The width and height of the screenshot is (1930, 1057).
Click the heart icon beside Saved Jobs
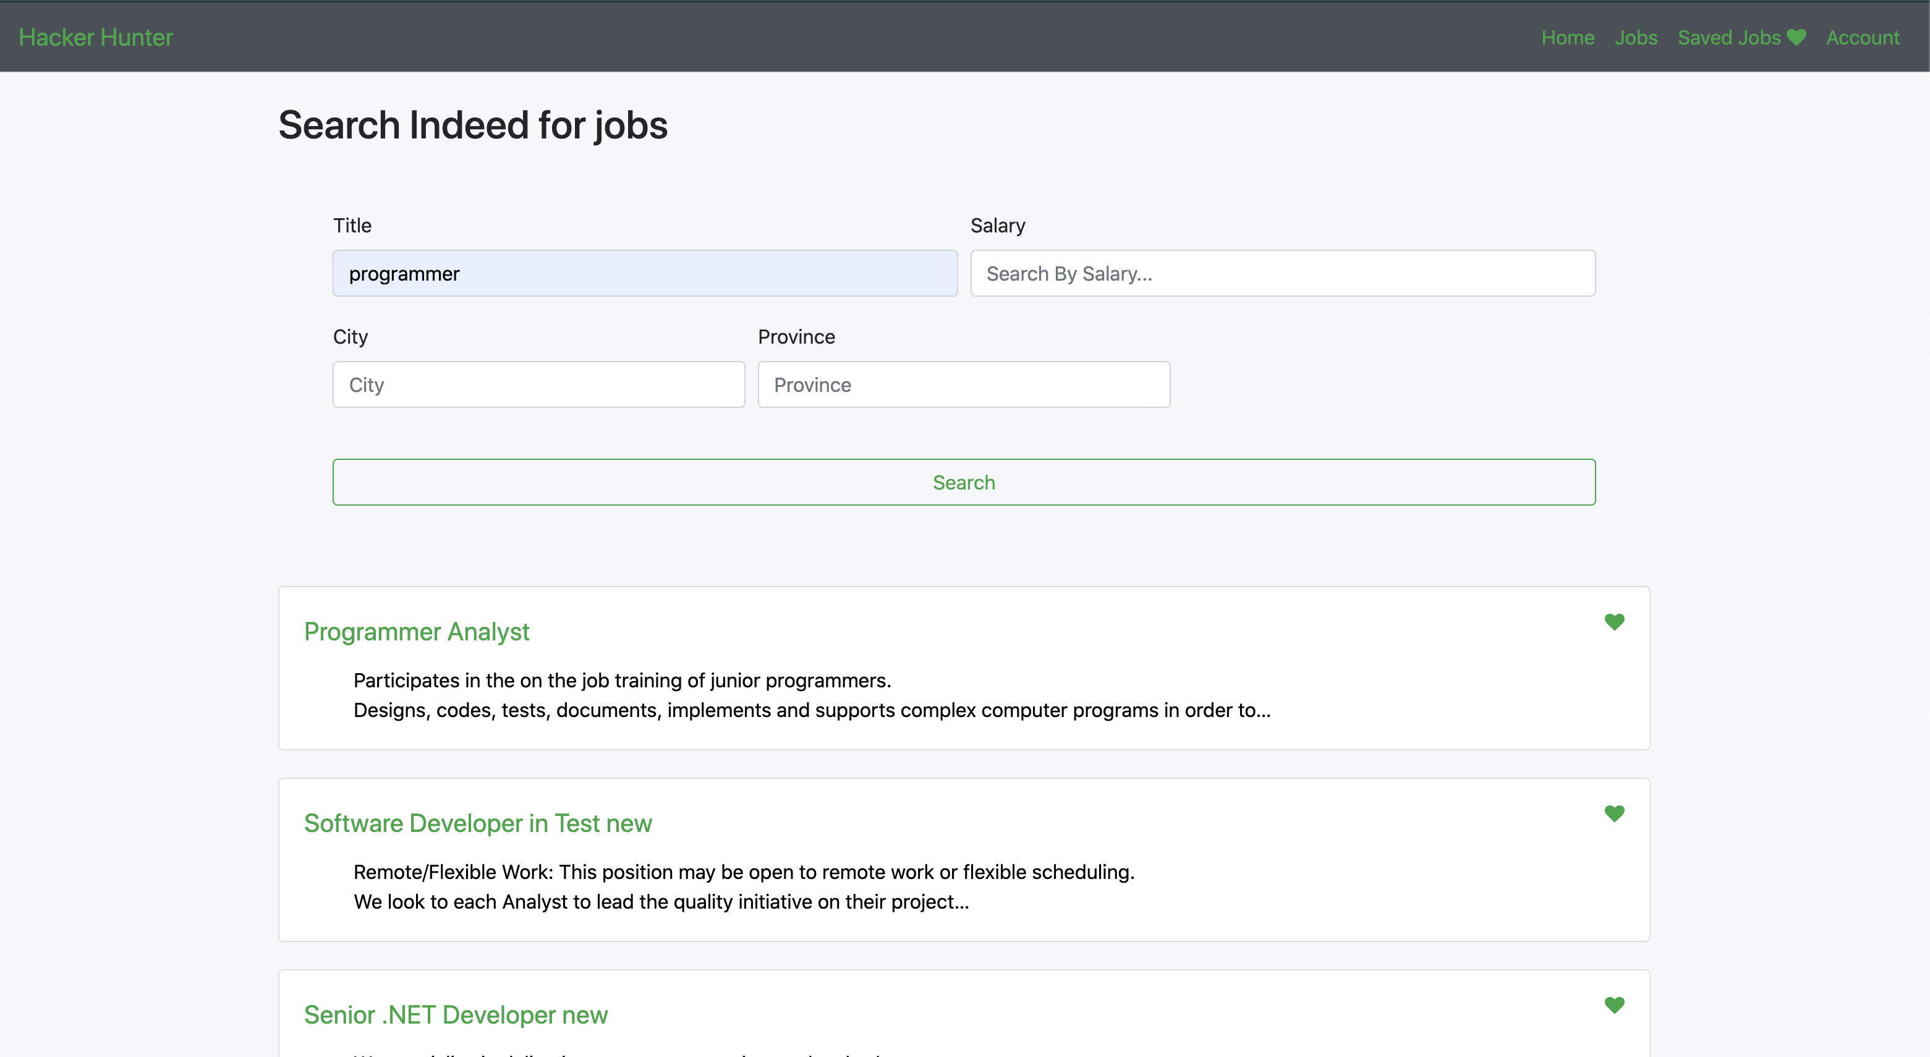click(x=1796, y=38)
